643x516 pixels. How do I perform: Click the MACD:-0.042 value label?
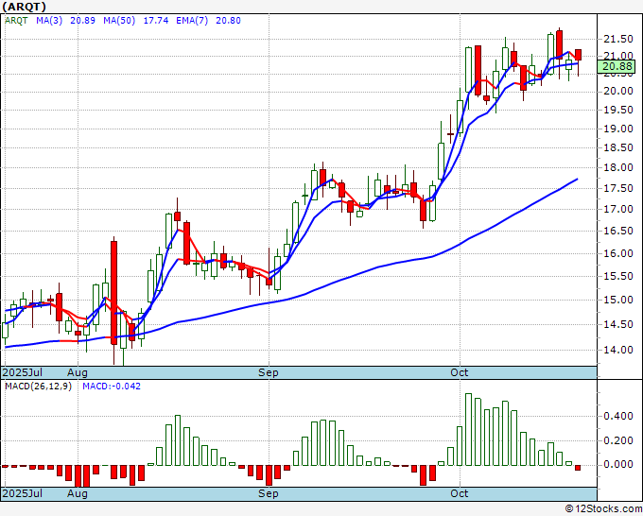pos(112,387)
